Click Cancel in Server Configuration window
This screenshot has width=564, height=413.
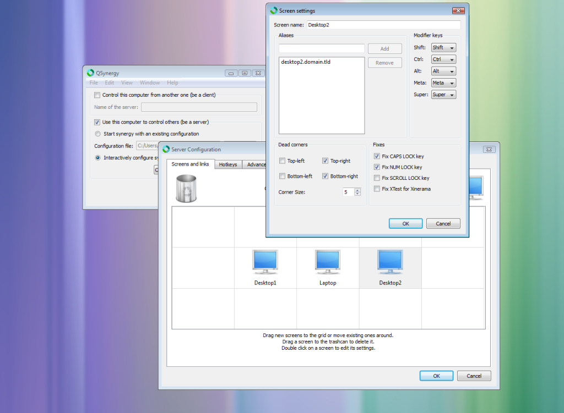474,376
